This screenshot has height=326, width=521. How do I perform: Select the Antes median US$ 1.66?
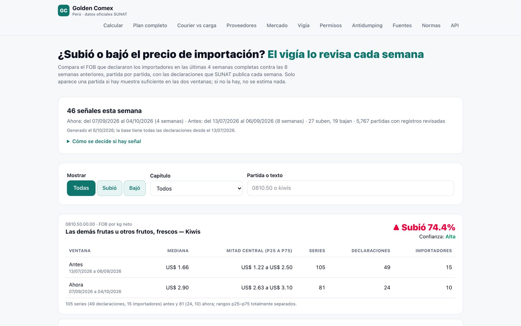tap(177, 267)
